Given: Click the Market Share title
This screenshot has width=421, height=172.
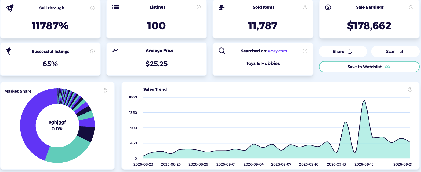Looking at the screenshot, I should (18, 91).
